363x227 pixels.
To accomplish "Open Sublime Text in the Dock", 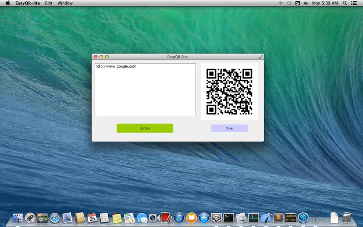I will click(x=278, y=218).
